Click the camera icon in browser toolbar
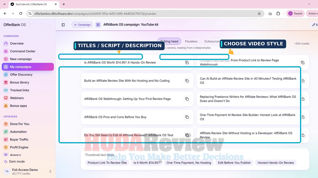 270,14
